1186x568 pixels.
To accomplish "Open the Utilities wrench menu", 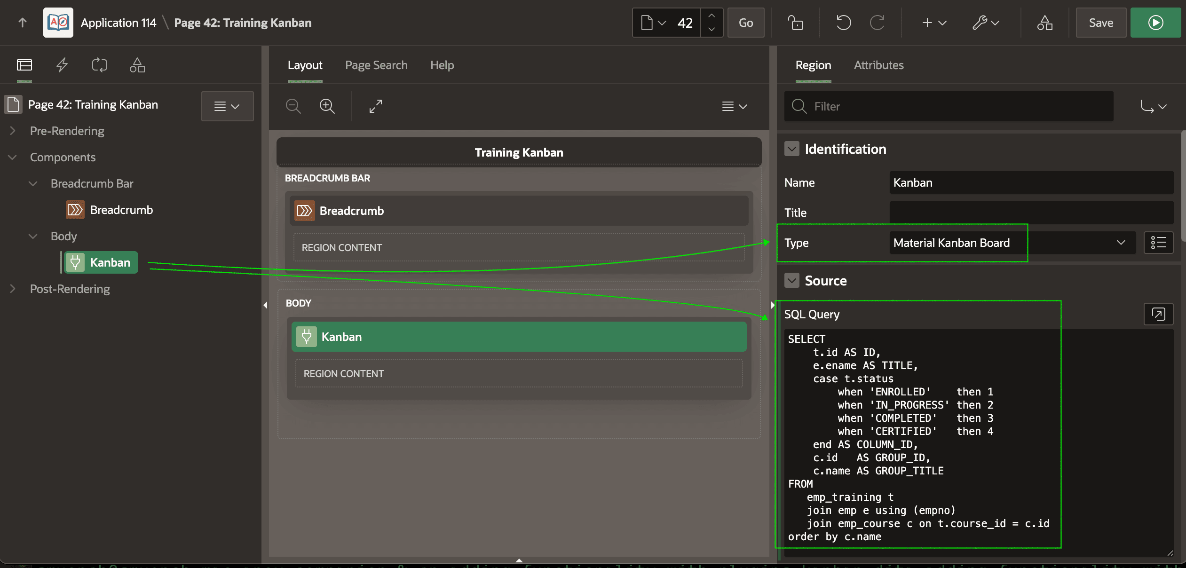I will [x=986, y=23].
